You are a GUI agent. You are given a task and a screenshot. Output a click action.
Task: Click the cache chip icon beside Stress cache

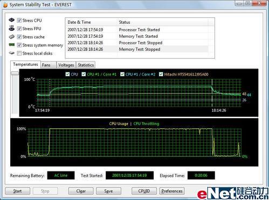(12, 37)
